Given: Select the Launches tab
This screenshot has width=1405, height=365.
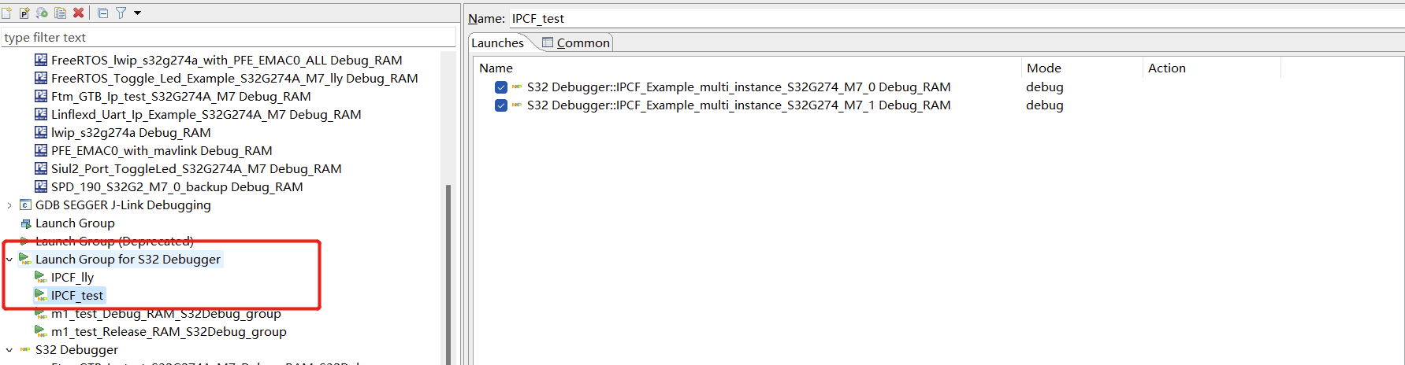Looking at the screenshot, I should (x=497, y=42).
